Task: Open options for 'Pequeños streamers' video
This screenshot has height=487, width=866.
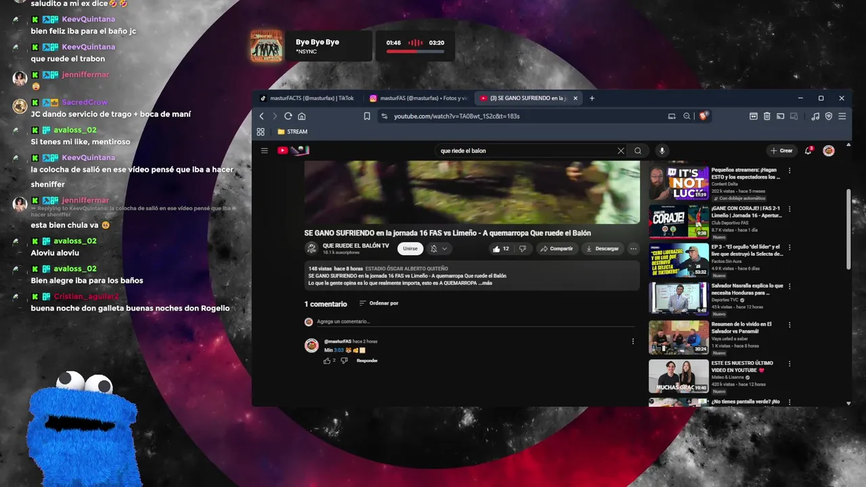Action: click(x=789, y=170)
